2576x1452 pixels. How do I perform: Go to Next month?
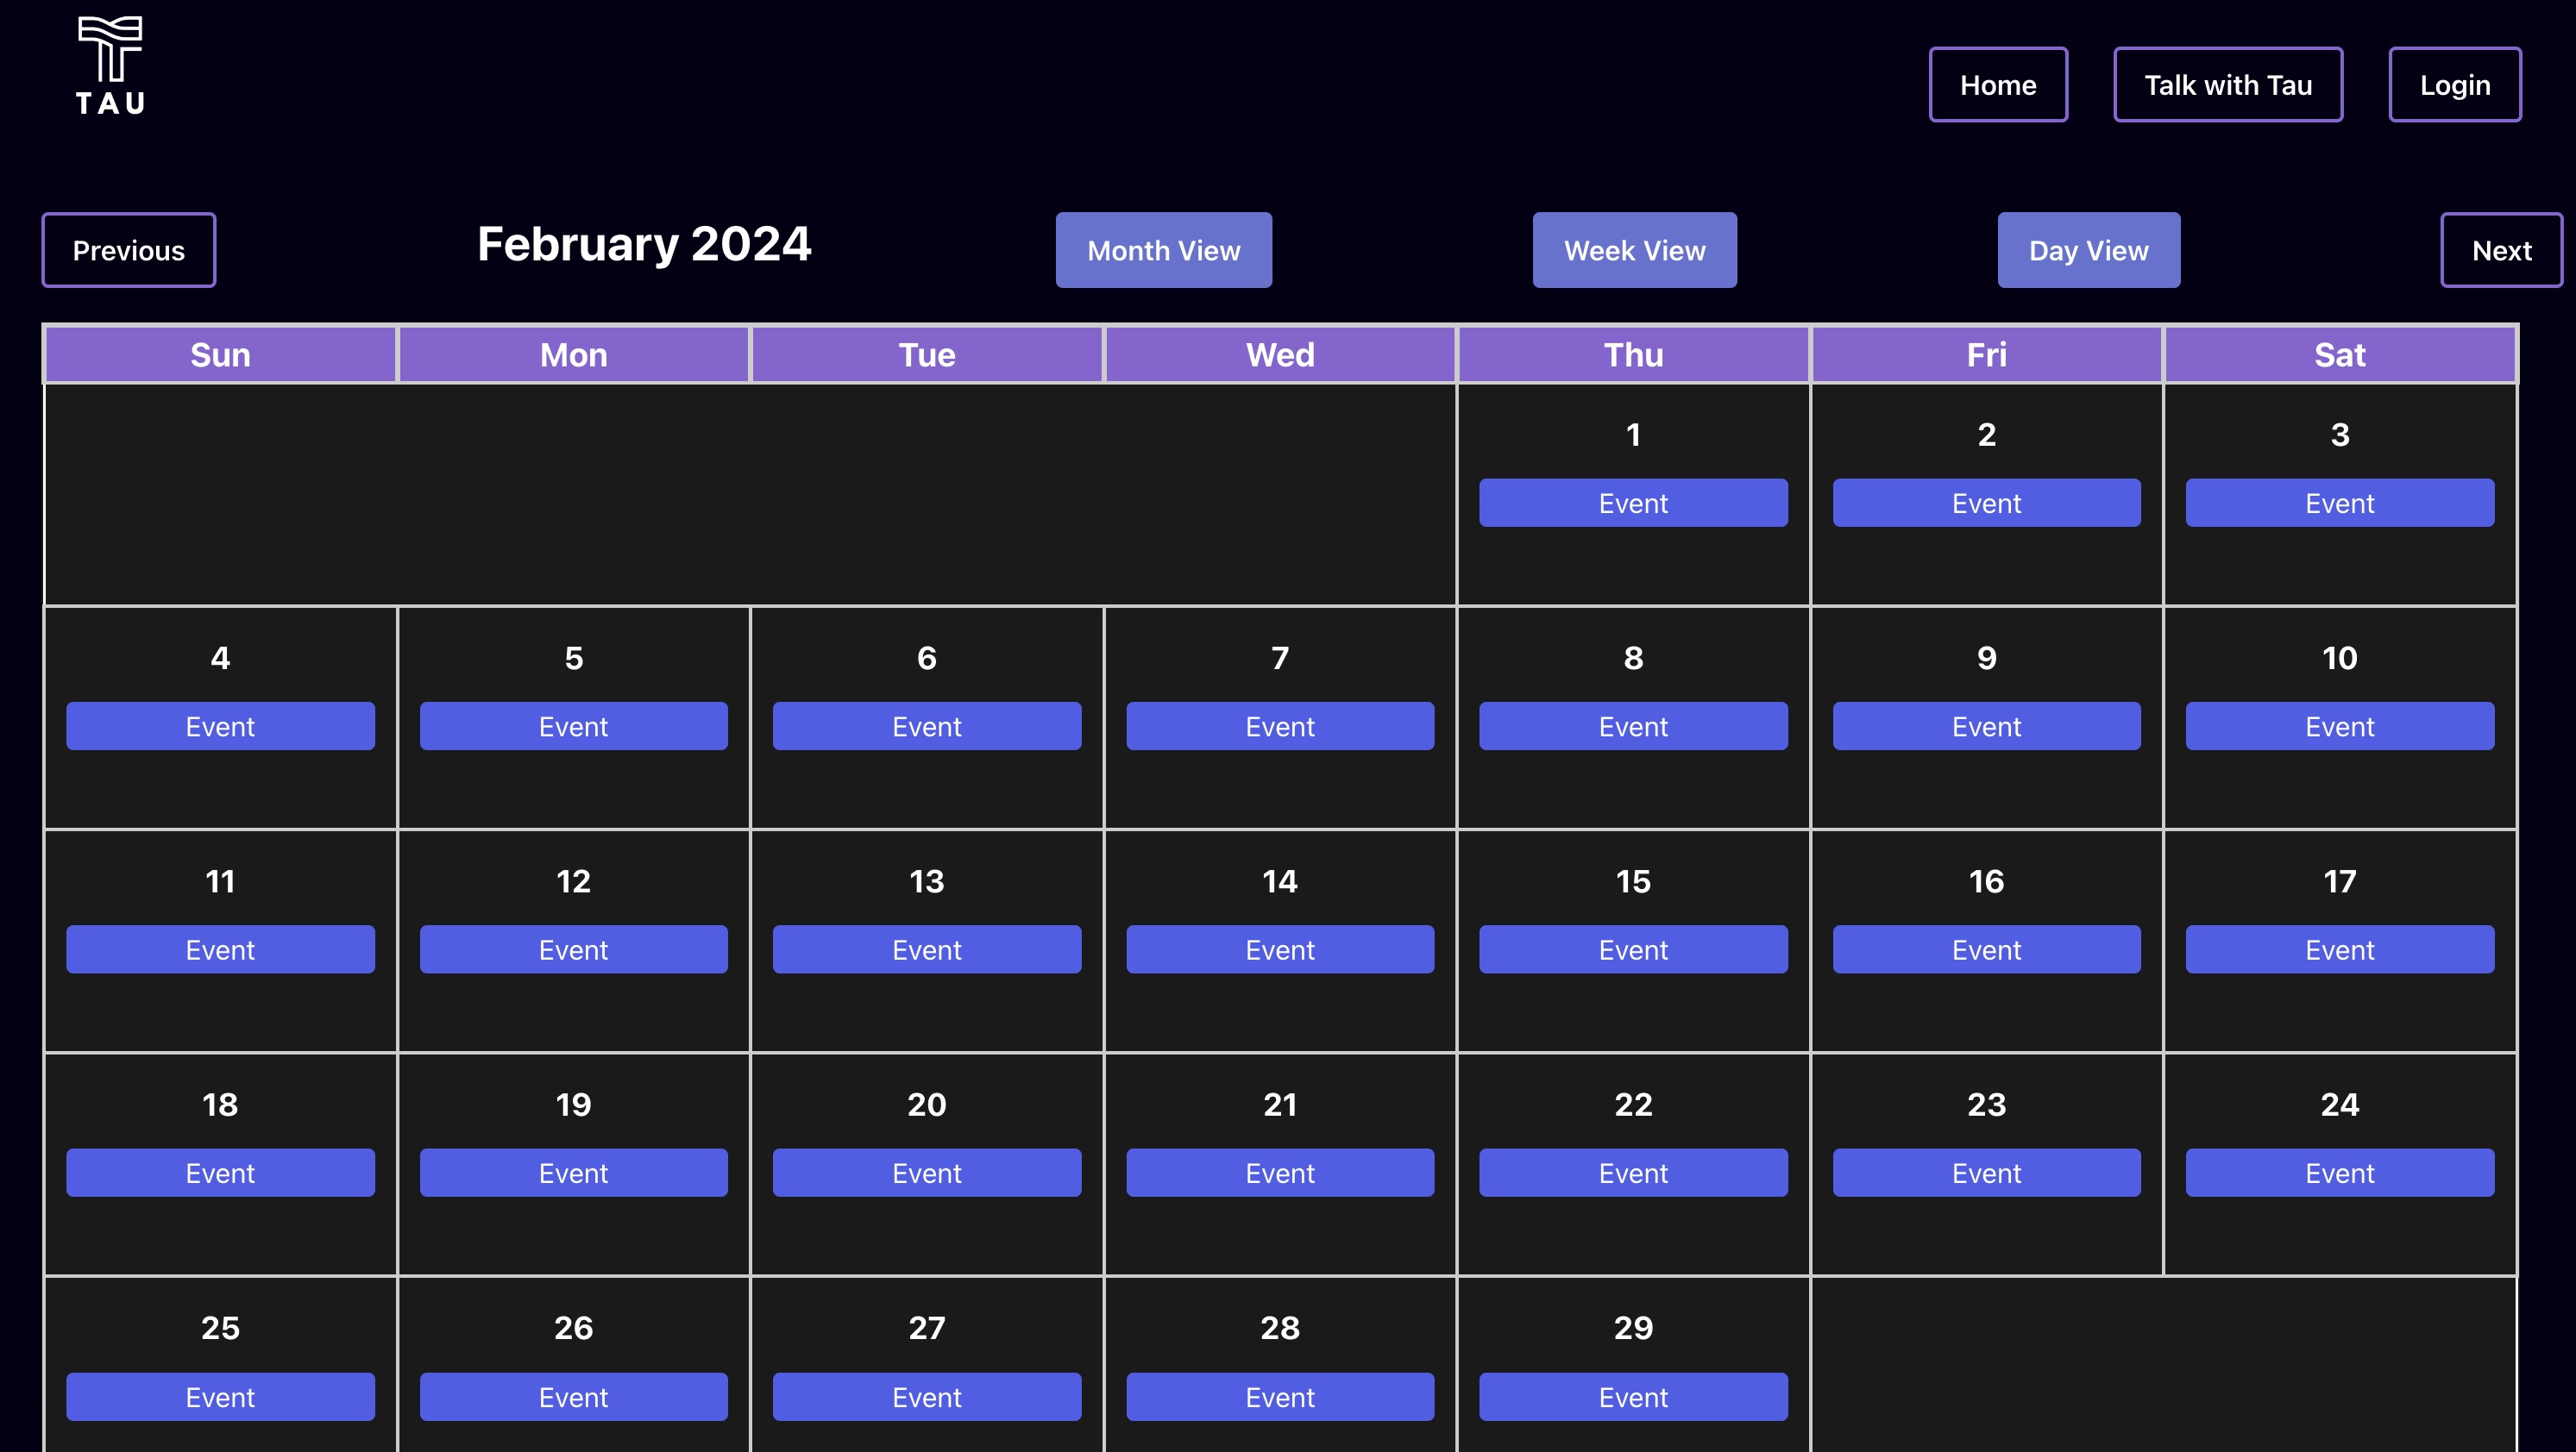[2500, 250]
